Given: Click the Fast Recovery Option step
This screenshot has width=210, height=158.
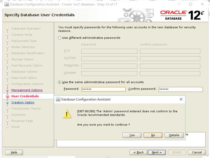Looking at the screenshot, I should point(27,66).
